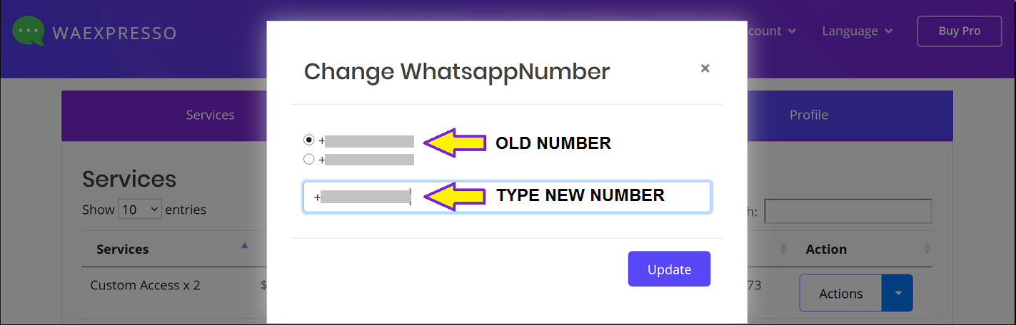This screenshot has height=325, width=1016.
Task: Click the Custom Access x 2 row
Action: point(145,285)
